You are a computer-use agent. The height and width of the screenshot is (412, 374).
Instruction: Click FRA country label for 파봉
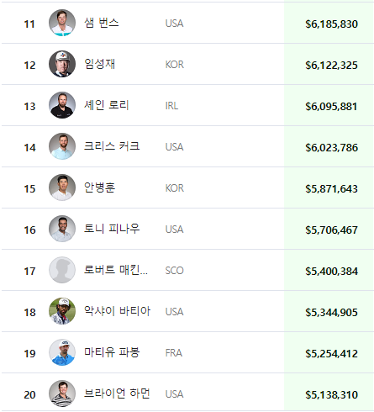pyautogui.click(x=174, y=353)
